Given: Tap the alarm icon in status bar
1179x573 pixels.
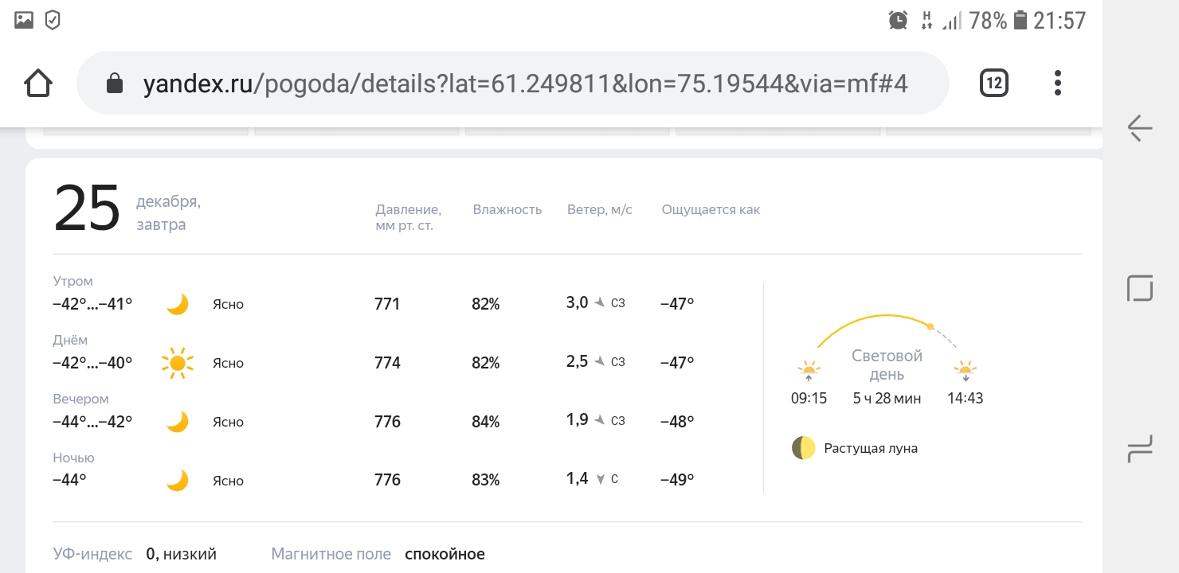Looking at the screenshot, I should 898,21.
